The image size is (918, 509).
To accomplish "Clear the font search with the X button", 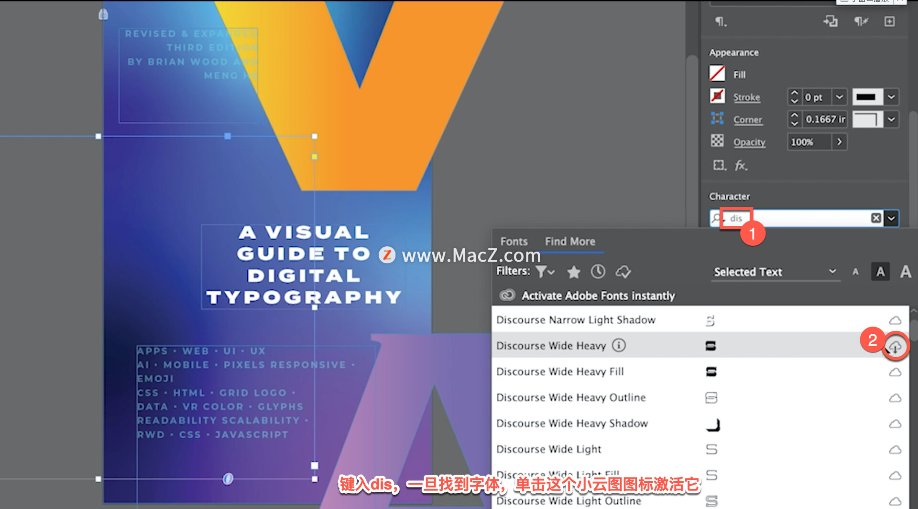I will 876,218.
